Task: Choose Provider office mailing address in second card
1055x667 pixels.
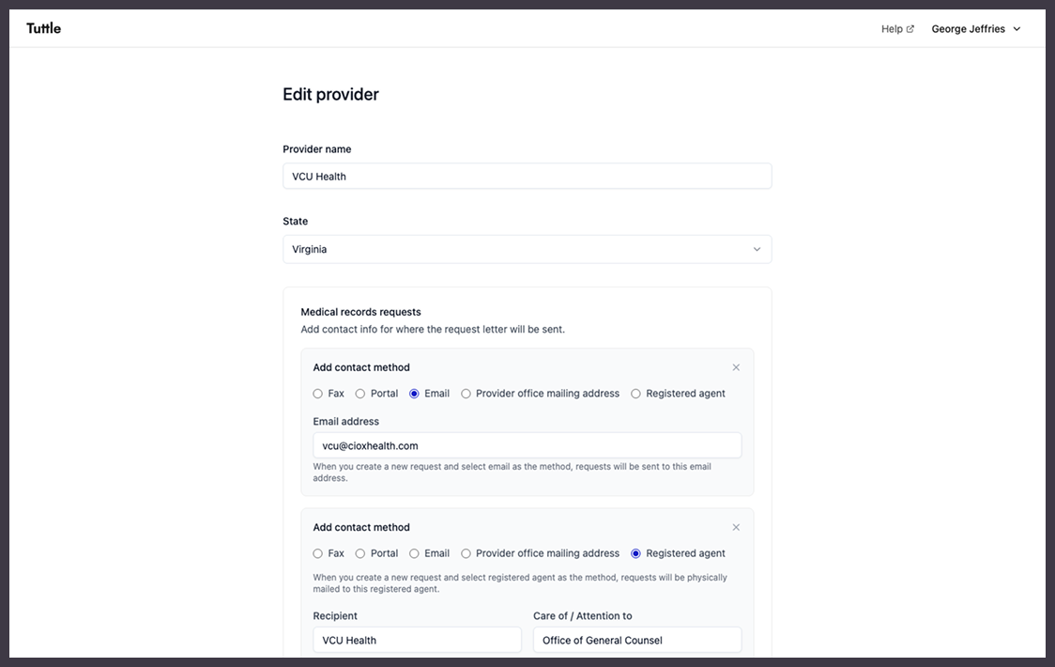Action: pos(466,554)
